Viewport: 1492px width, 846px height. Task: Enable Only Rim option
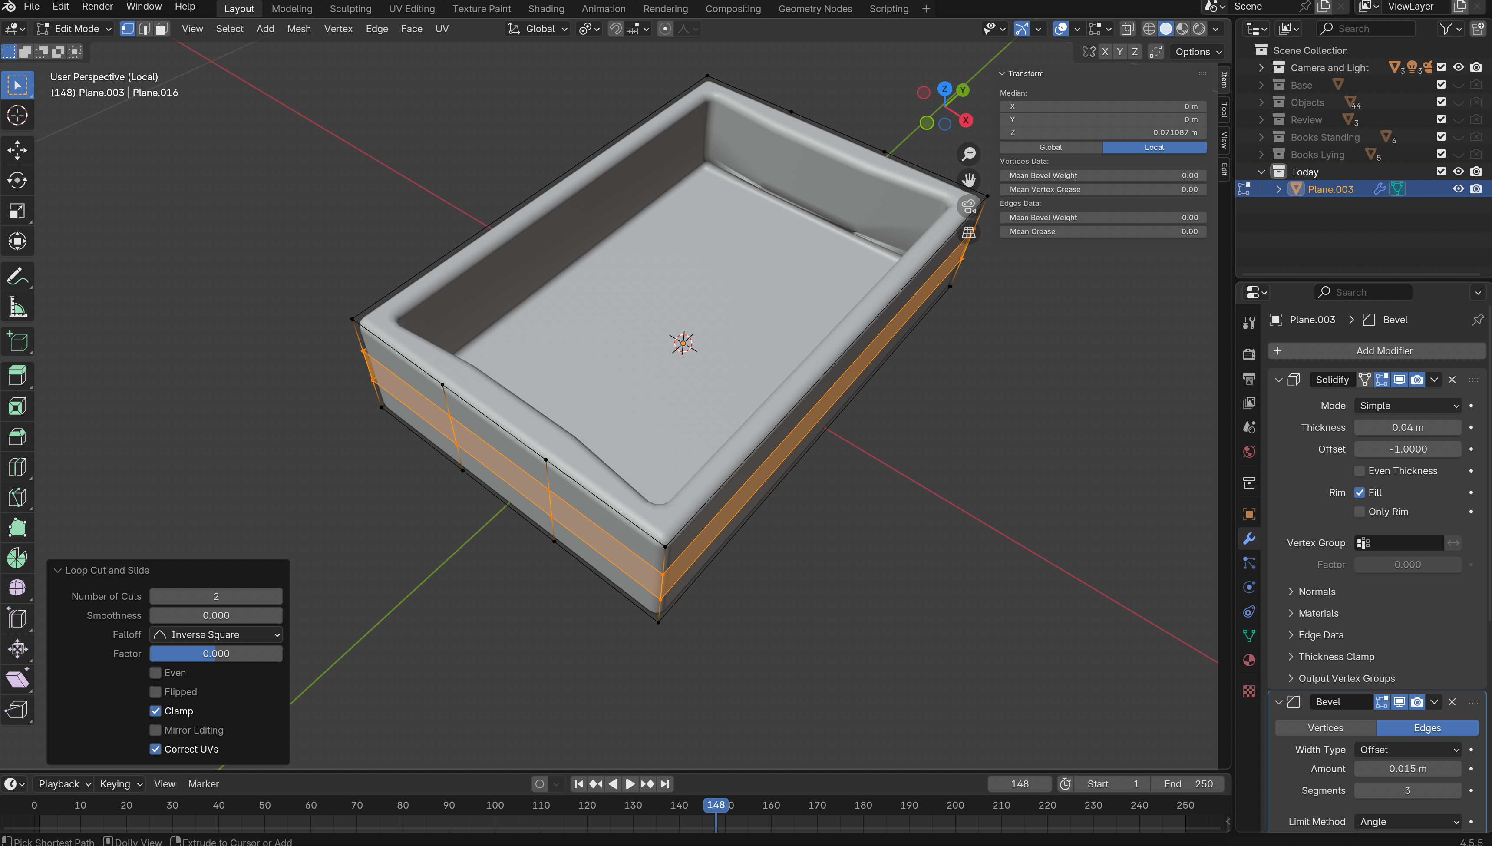click(1360, 512)
